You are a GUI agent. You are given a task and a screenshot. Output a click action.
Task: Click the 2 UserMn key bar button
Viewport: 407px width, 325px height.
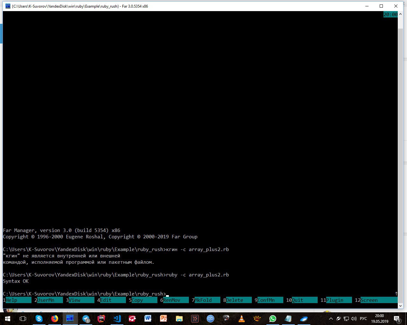pos(49,300)
